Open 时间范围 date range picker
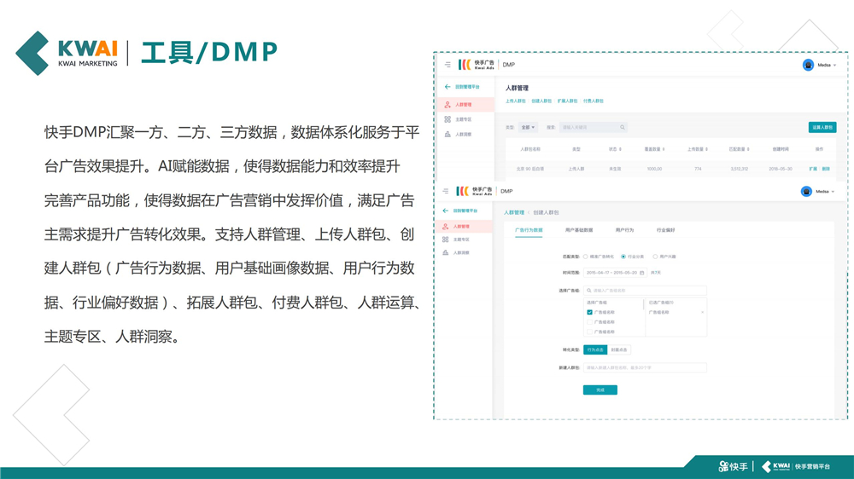854x479 pixels. tap(615, 273)
